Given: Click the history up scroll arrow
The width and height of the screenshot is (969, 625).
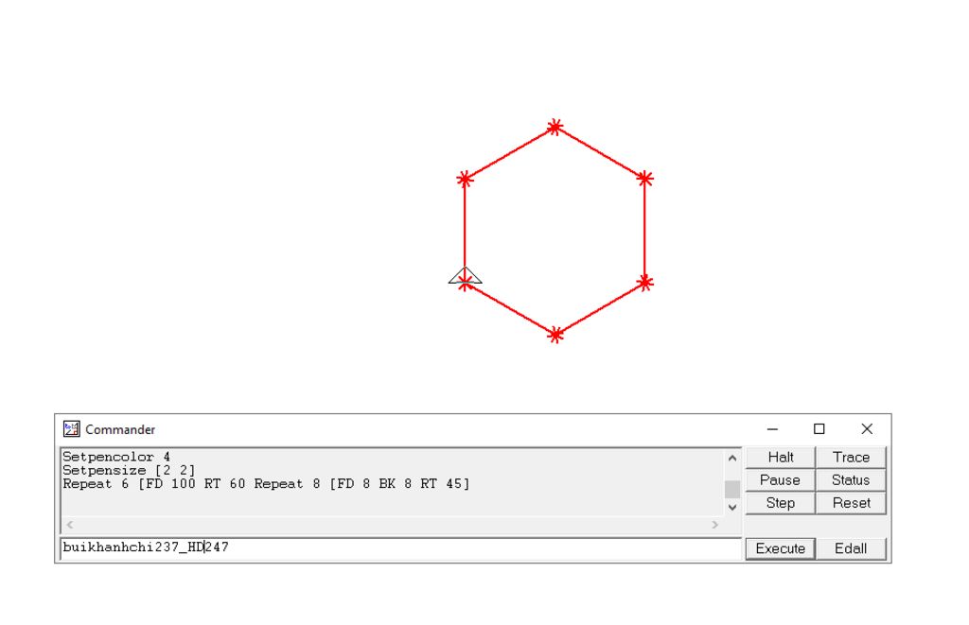Looking at the screenshot, I should (x=732, y=459).
